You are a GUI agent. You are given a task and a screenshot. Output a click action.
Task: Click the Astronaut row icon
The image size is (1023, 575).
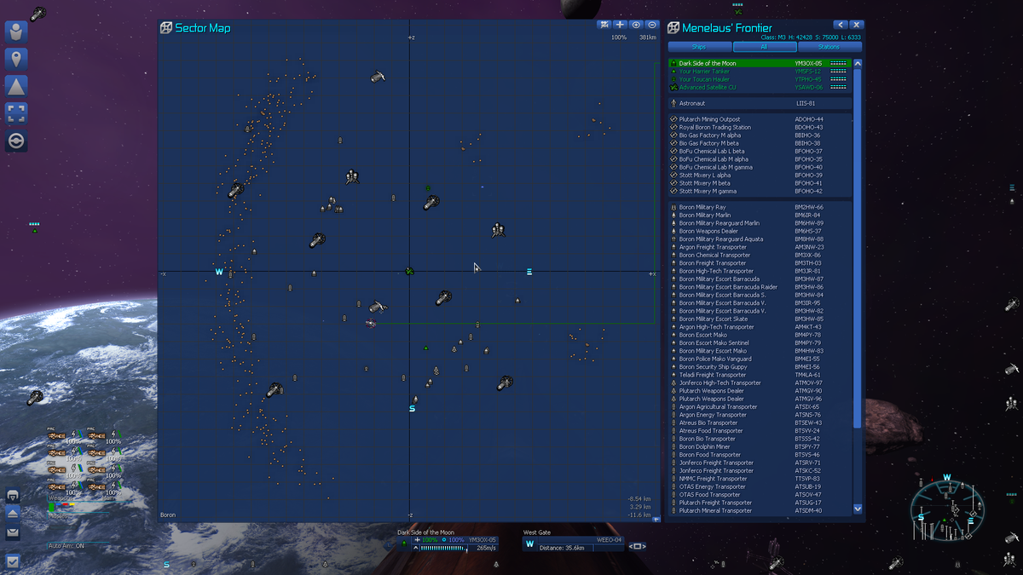click(673, 103)
